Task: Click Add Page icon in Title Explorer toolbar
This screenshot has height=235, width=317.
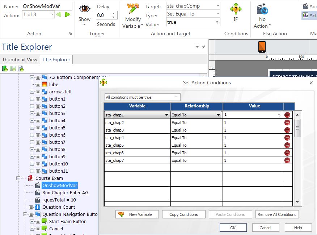Action: click(21, 69)
